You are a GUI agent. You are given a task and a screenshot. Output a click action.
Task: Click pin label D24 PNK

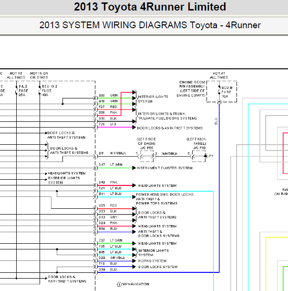108,223
